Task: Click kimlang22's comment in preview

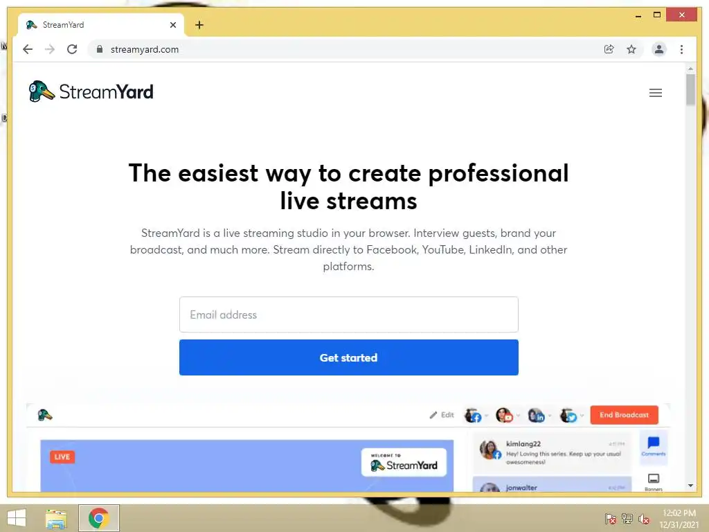Action: point(552,452)
